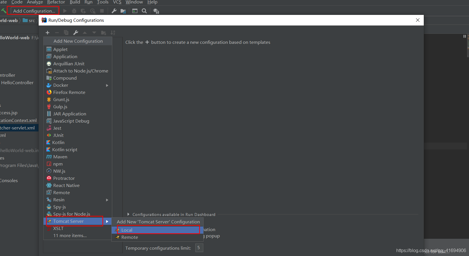The image size is (469, 256).
Task: Select JAR Application configuration type
Action: 77,114
